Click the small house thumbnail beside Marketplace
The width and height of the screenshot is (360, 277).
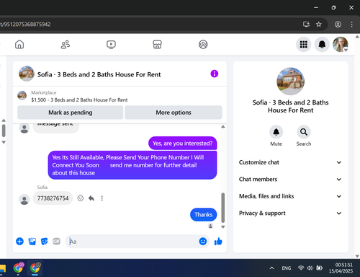(22, 95)
